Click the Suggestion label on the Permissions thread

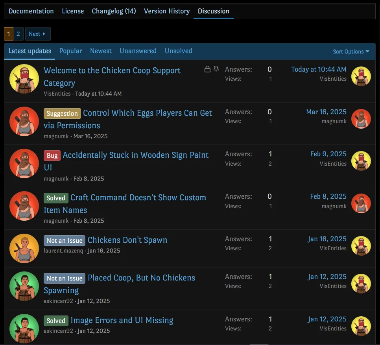(62, 114)
